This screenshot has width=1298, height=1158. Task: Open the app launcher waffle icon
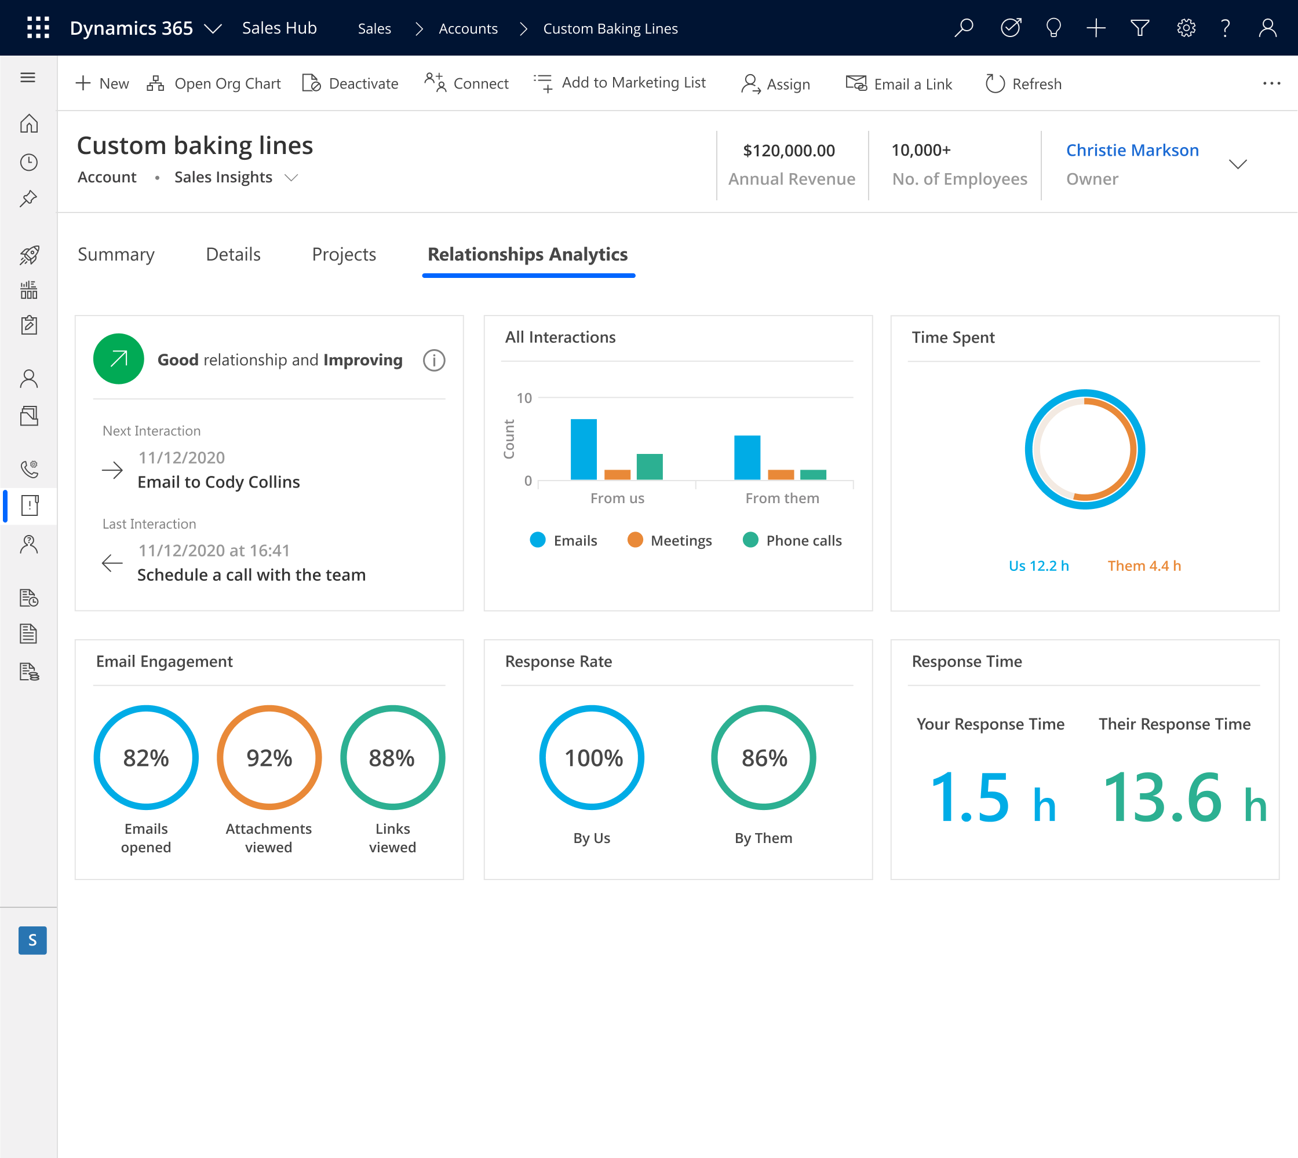(x=38, y=28)
